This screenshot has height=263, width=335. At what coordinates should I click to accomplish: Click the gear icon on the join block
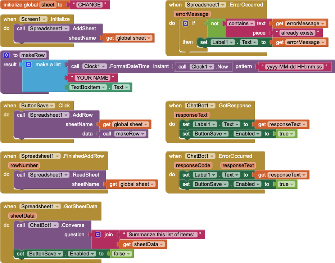pos(98,235)
